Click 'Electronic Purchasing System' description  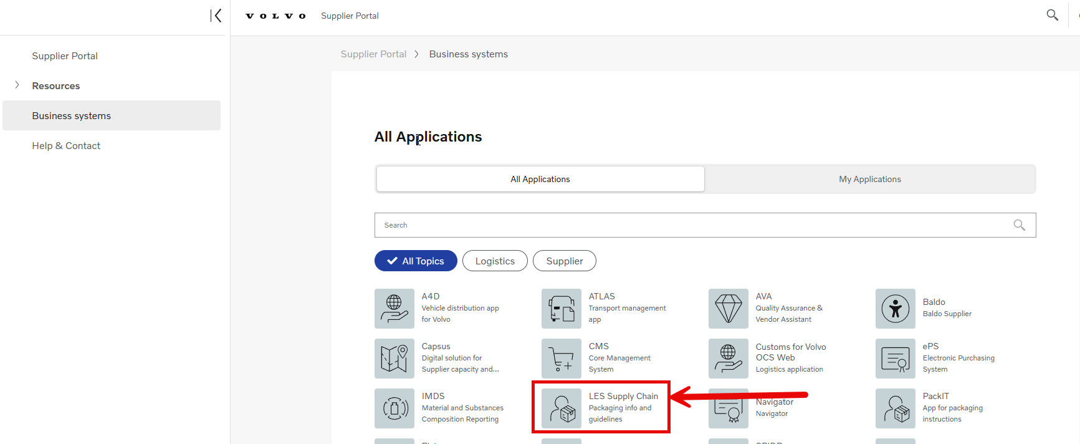click(x=958, y=364)
